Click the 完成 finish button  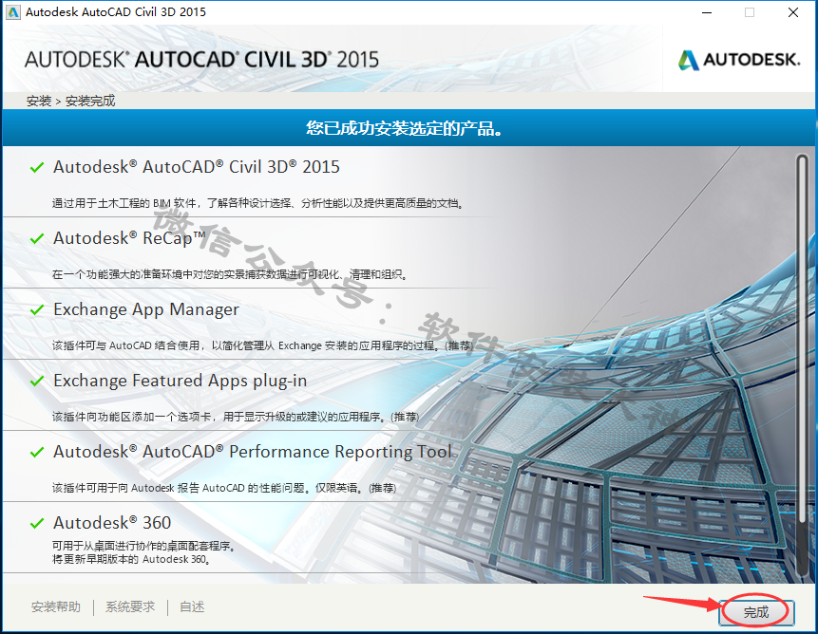(x=756, y=611)
